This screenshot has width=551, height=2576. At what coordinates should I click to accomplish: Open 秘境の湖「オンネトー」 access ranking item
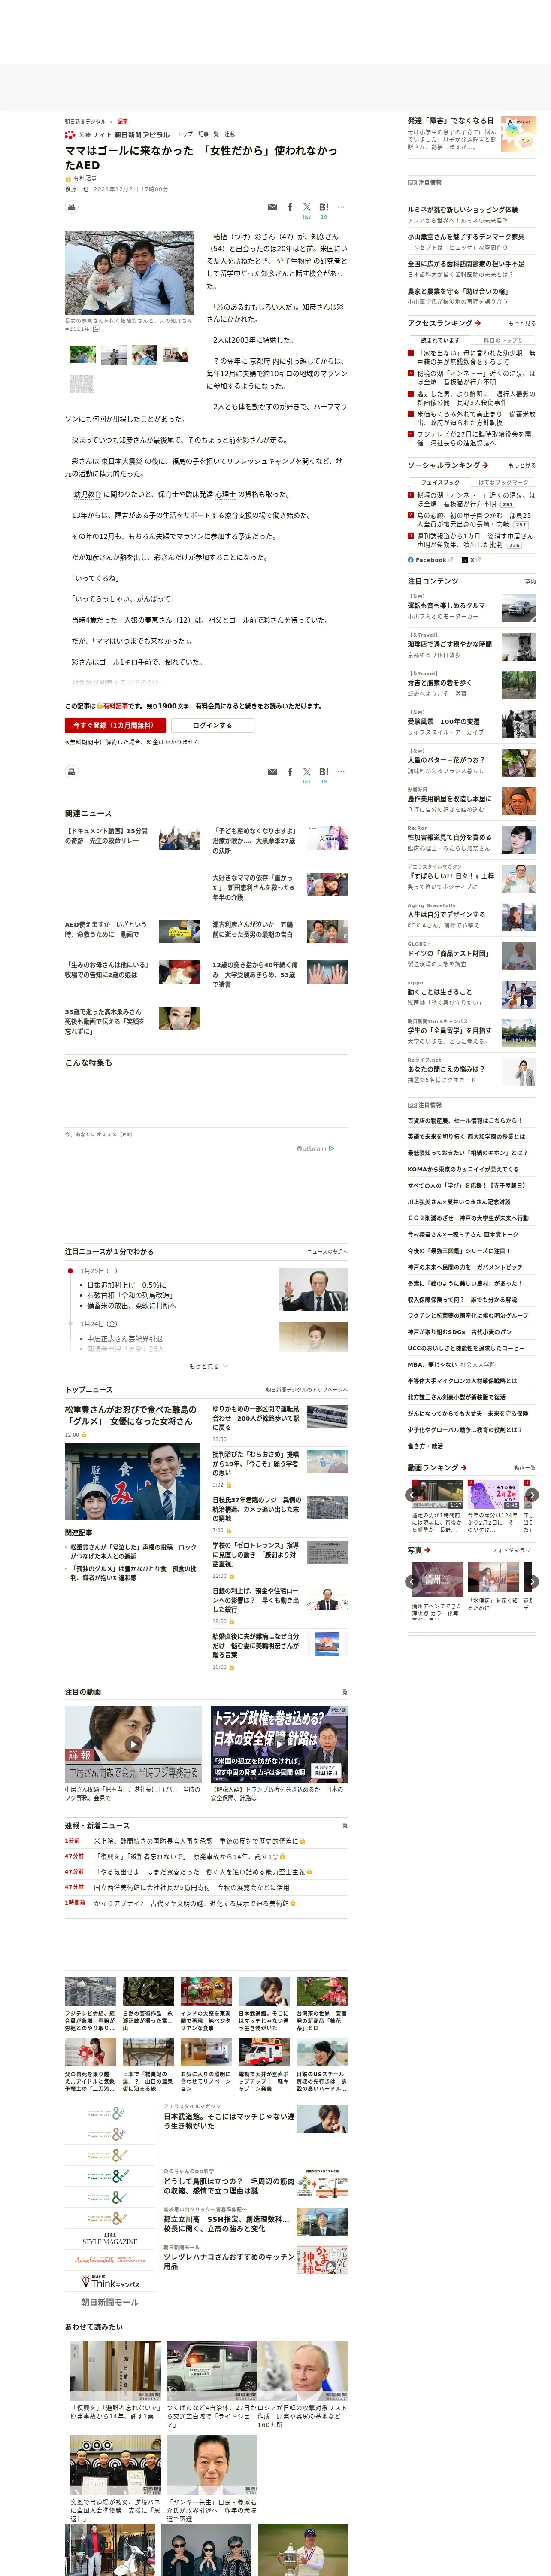point(475,377)
